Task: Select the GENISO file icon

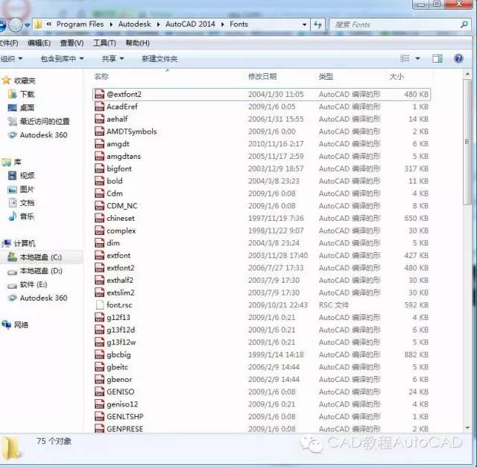Action: point(99,392)
